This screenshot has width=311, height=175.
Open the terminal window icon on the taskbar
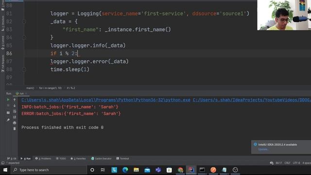pos(202,170)
